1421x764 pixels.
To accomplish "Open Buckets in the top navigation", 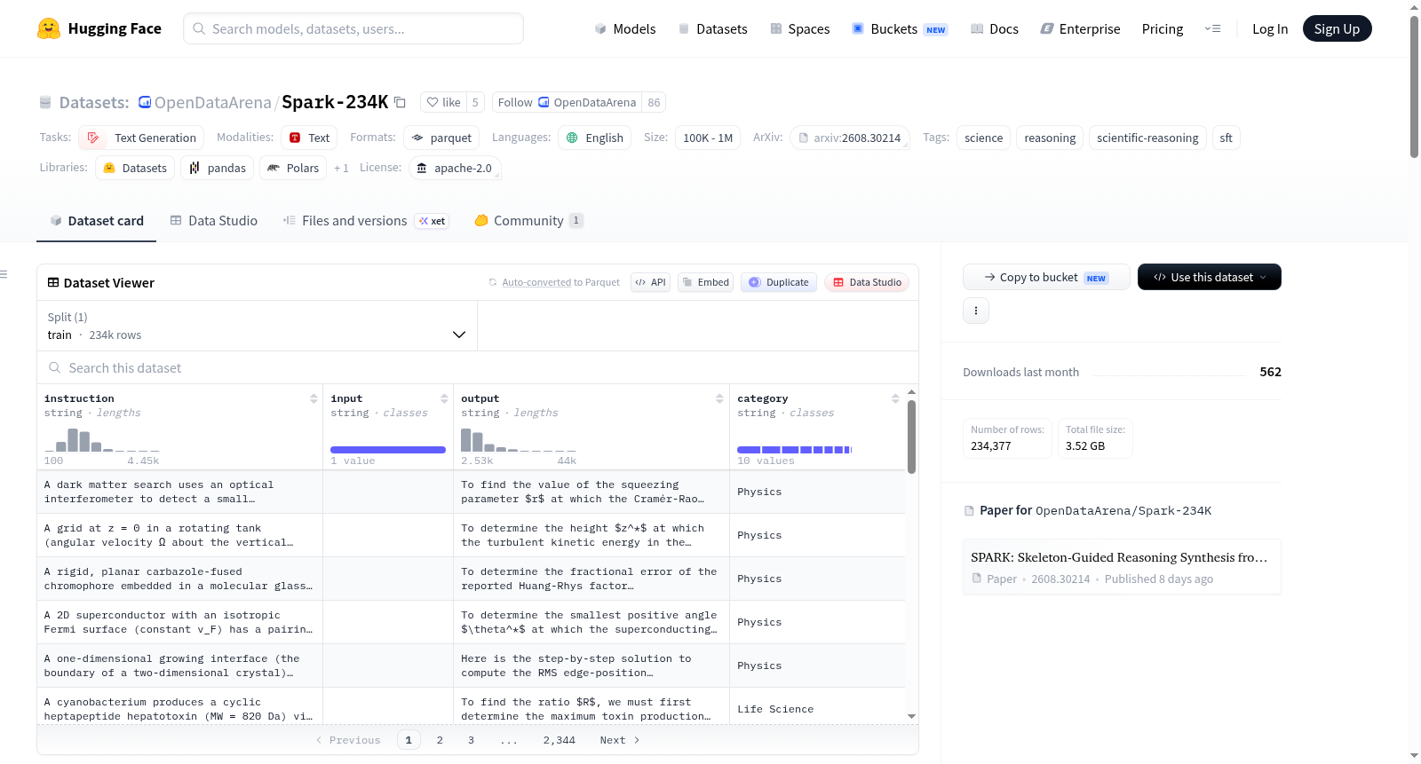I will pyautogui.click(x=900, y=28).
